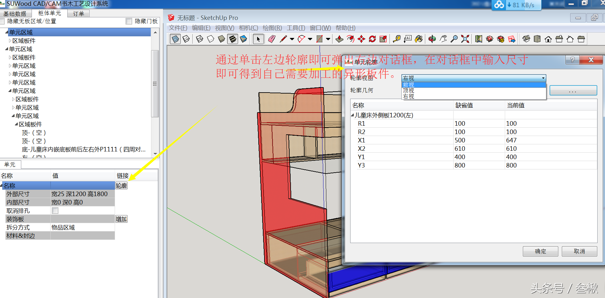Switch to Shaded style icon

click(x=222, y=39)
